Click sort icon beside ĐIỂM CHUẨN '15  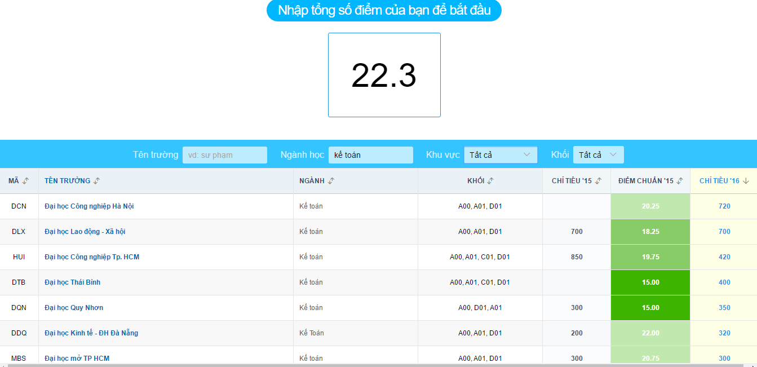[x=680, y=181]
